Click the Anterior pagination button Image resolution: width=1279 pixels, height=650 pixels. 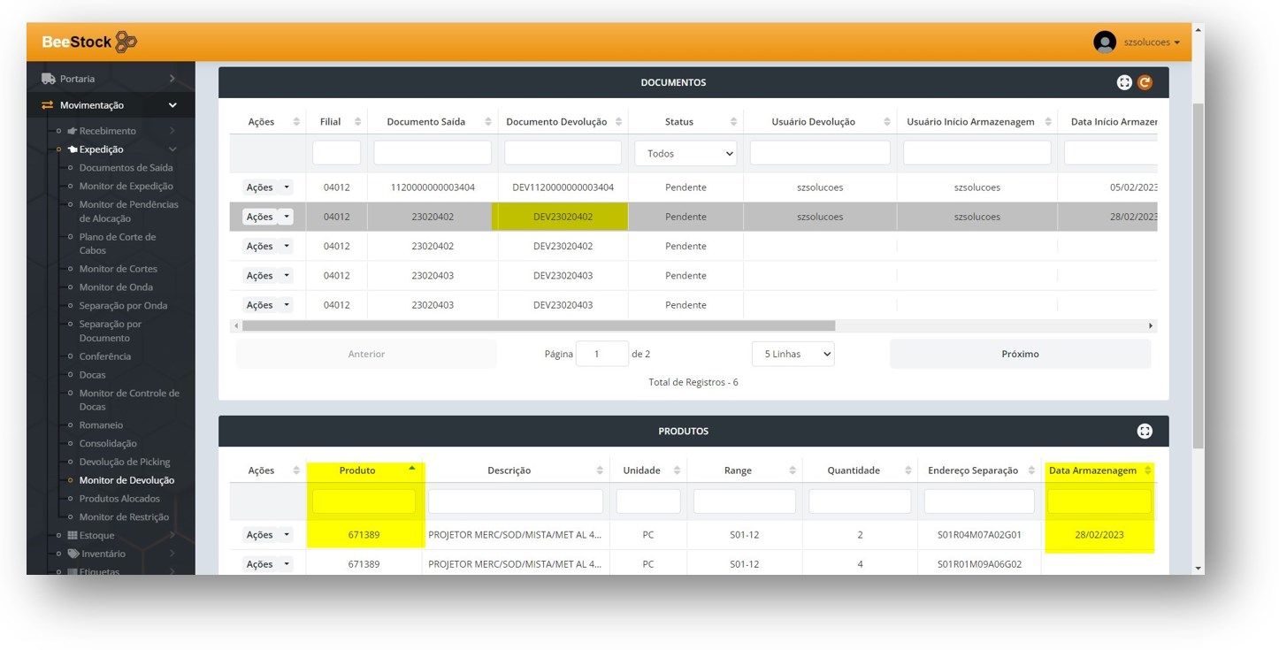[x=366, y=354]
